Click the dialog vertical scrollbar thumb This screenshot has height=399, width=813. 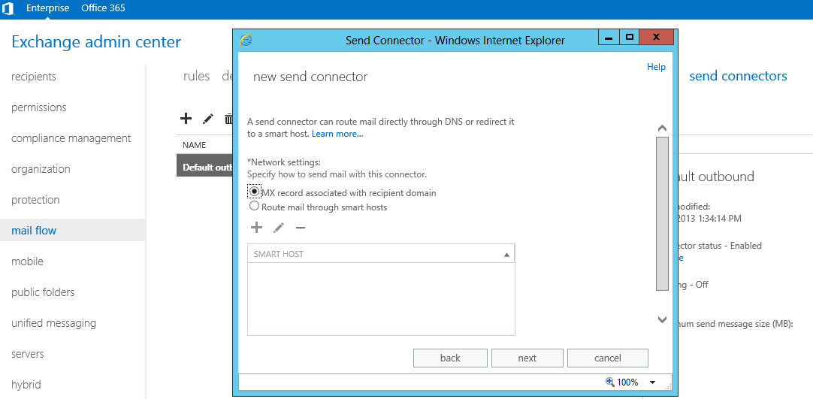[662, 213]
